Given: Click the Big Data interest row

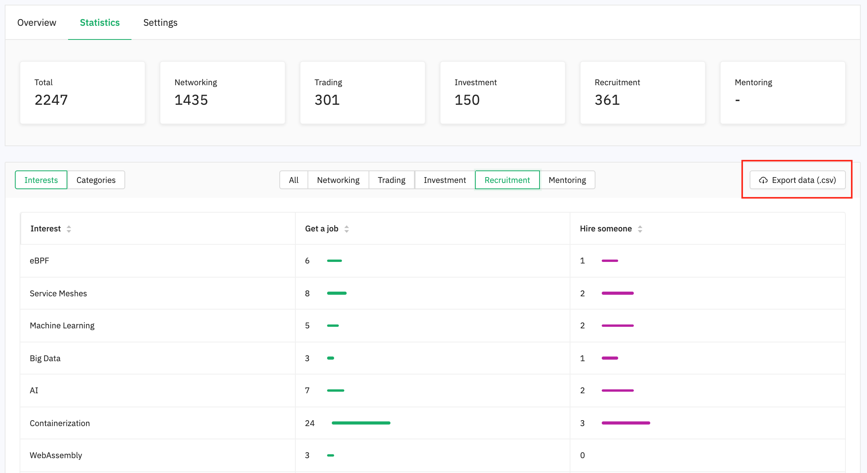Looking at the screenshot, I should 433,358.
